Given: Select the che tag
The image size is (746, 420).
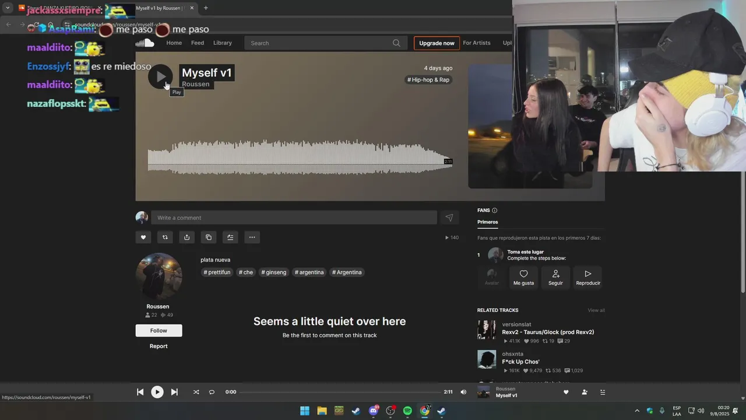Looking at the screenshot, I should [246, 272].
